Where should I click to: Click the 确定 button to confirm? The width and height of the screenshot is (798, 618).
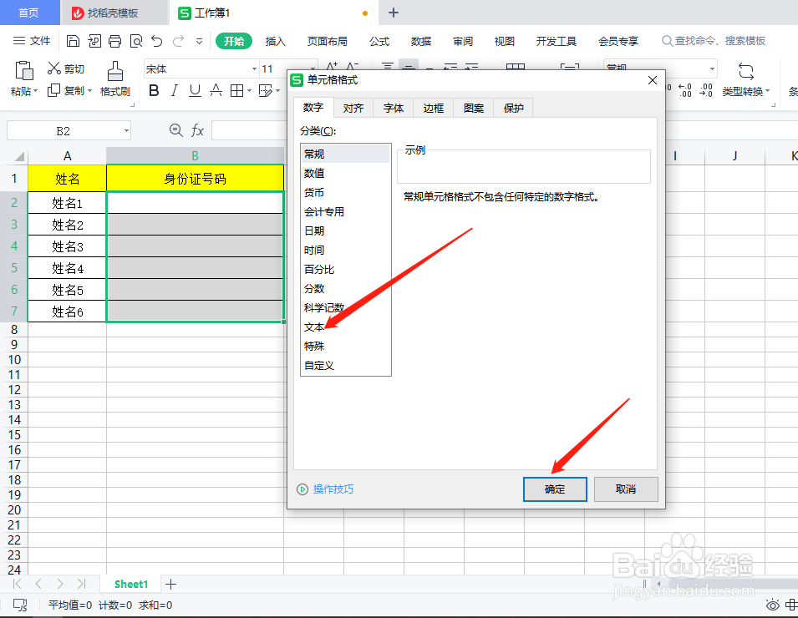click(554, 489)
